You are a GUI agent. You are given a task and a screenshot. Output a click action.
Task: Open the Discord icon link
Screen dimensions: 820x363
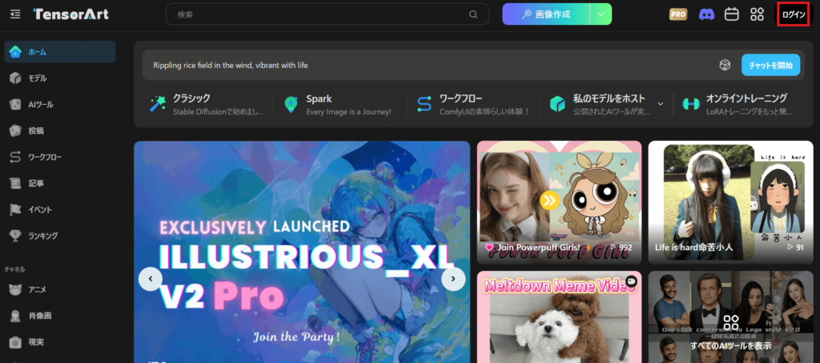(x=707, y=14)
